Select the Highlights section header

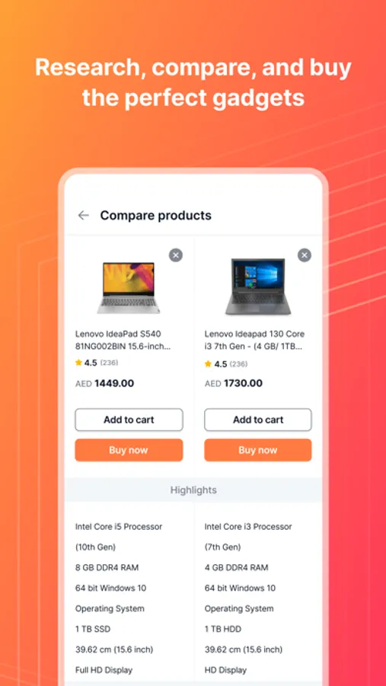tap(193, 490)
